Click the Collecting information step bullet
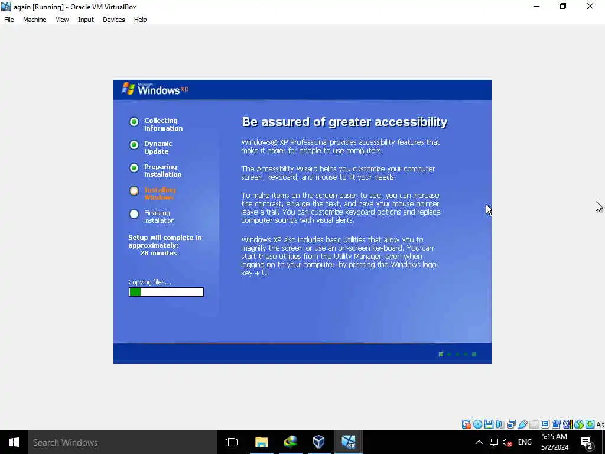605x454 pixels. coord(134,122)
